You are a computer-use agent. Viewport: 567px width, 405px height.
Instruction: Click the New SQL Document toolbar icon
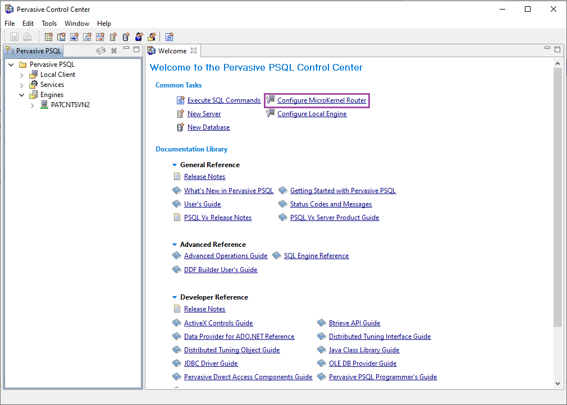pos(169,37)
